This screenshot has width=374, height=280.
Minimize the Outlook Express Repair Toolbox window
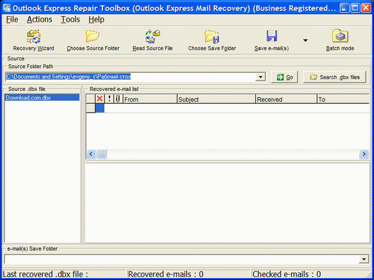point(344,8)
